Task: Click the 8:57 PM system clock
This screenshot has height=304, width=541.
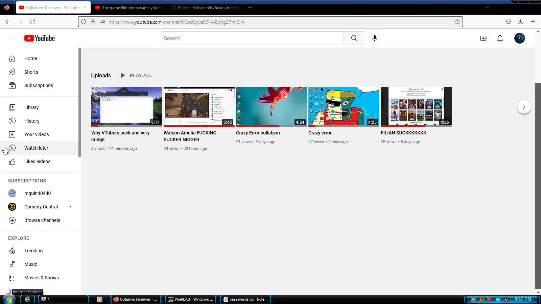Action: 523,299
